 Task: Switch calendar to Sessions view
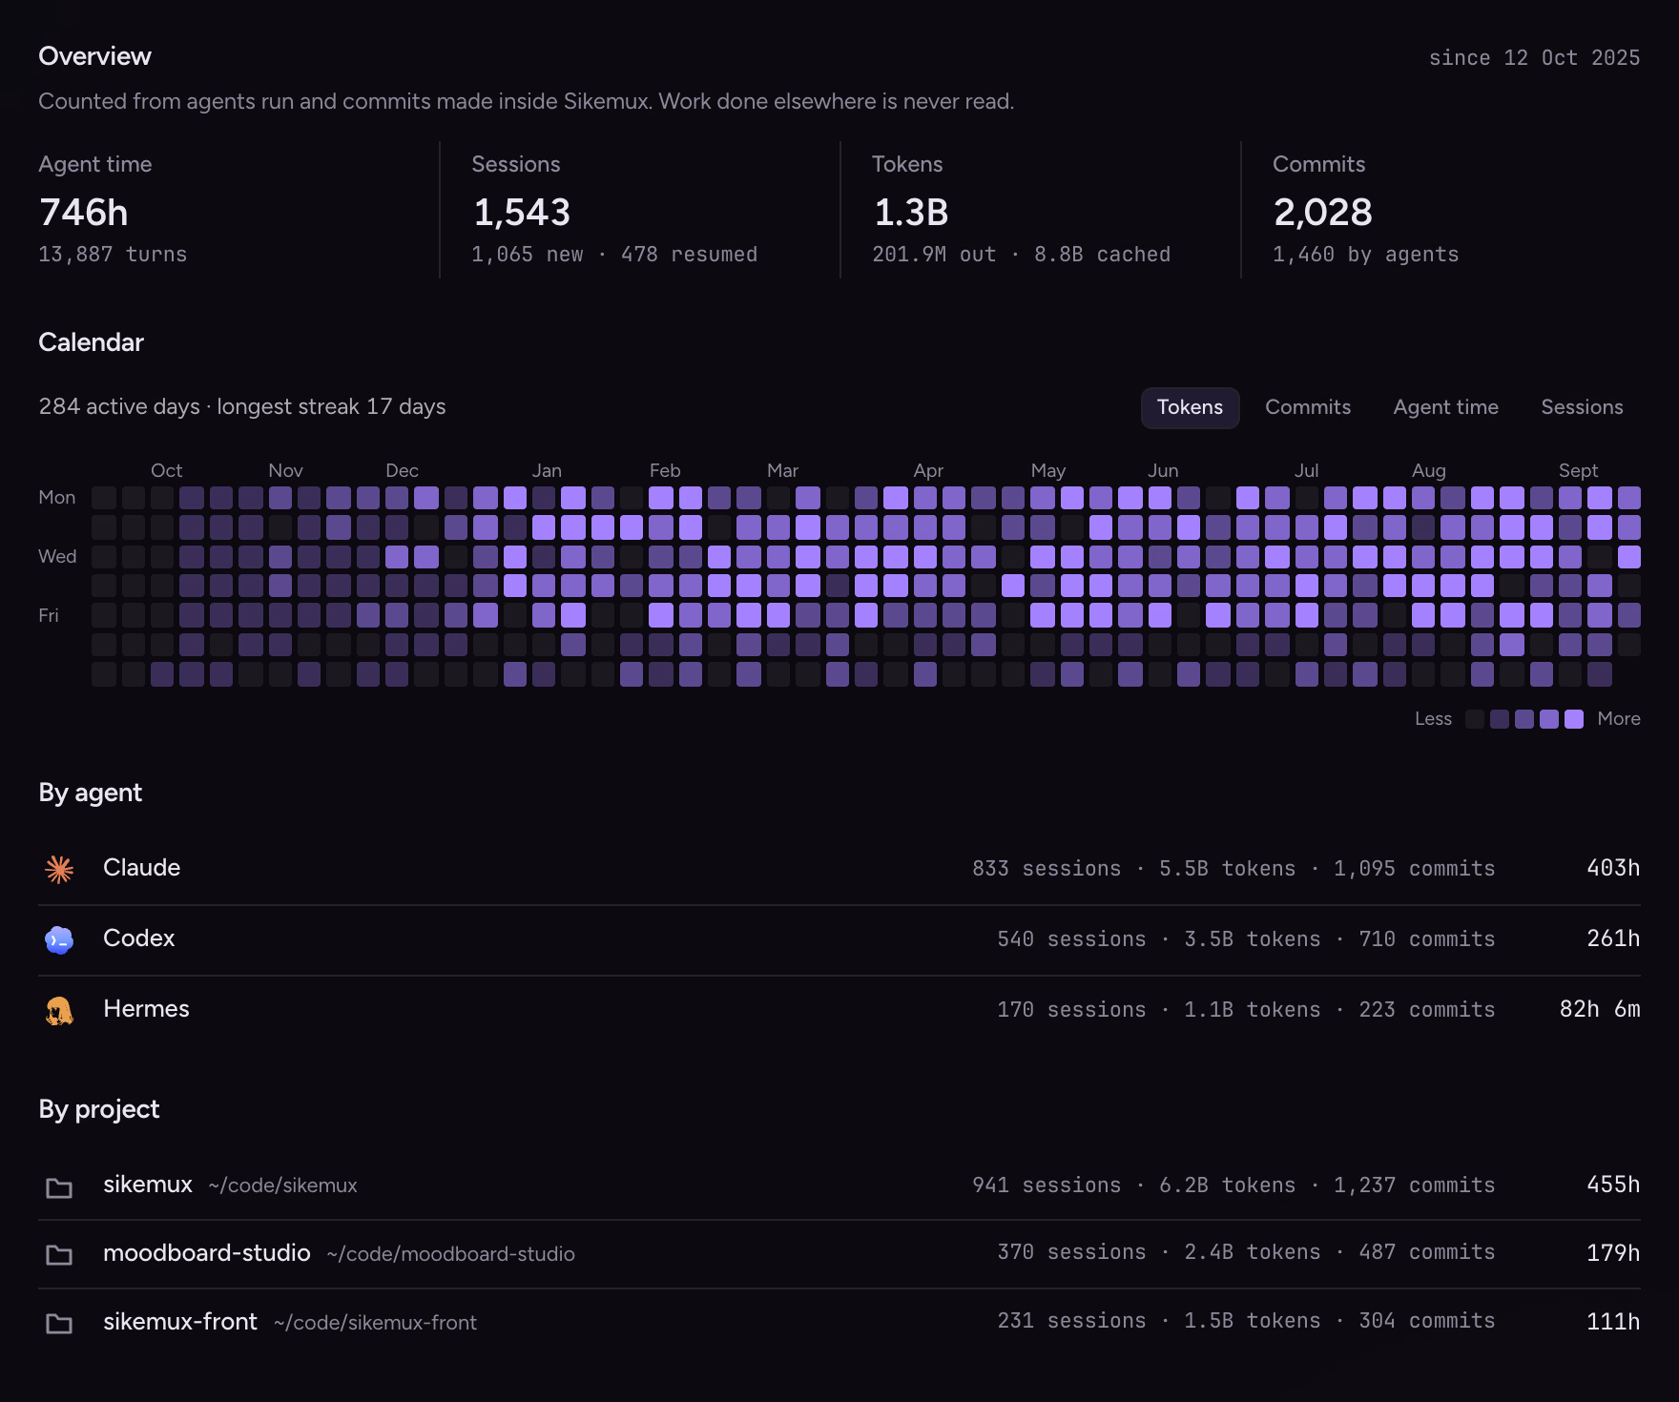[x=1582, y=407]
